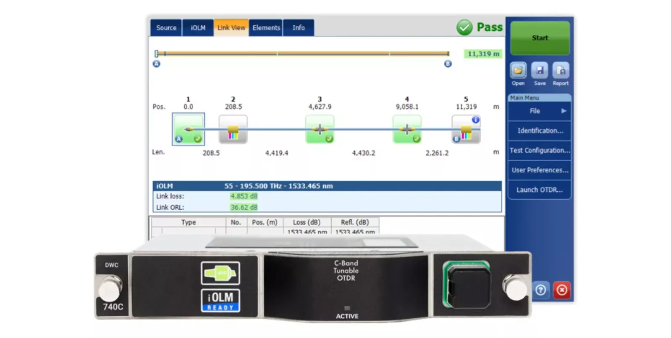Select the iOLM wavelength header row

[x=327, y=186]
